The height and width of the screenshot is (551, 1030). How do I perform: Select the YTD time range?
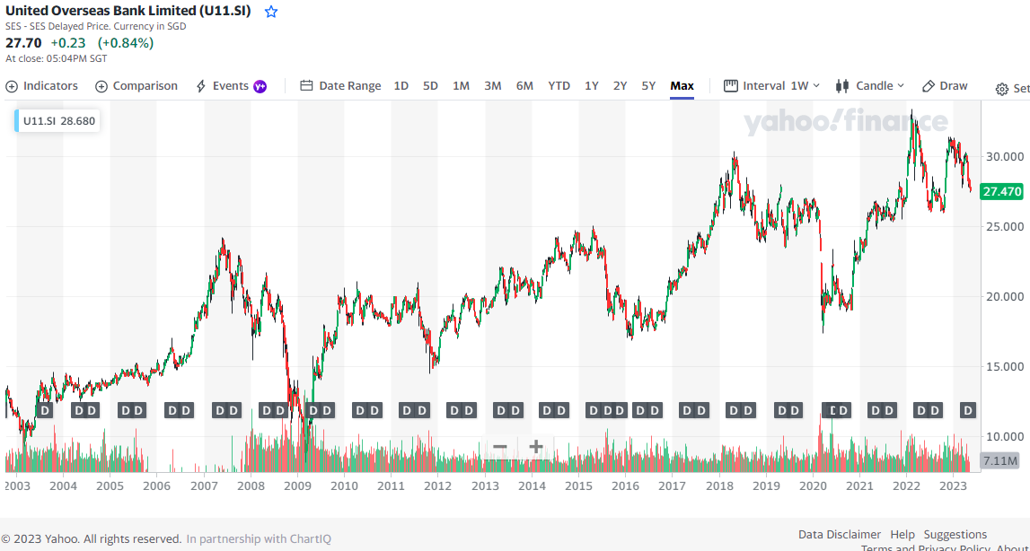[x=559, y=86]
